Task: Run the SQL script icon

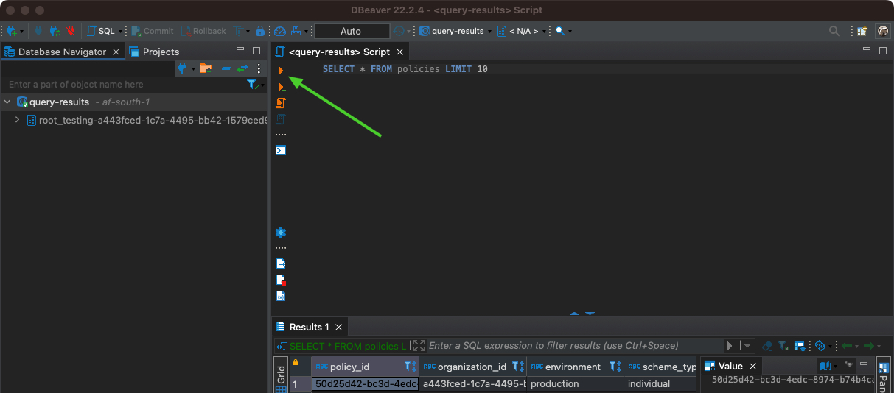Action: pos(281,103)
